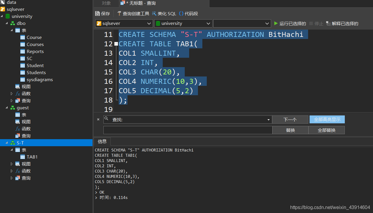Click the data connection icon

pos(3,2)
